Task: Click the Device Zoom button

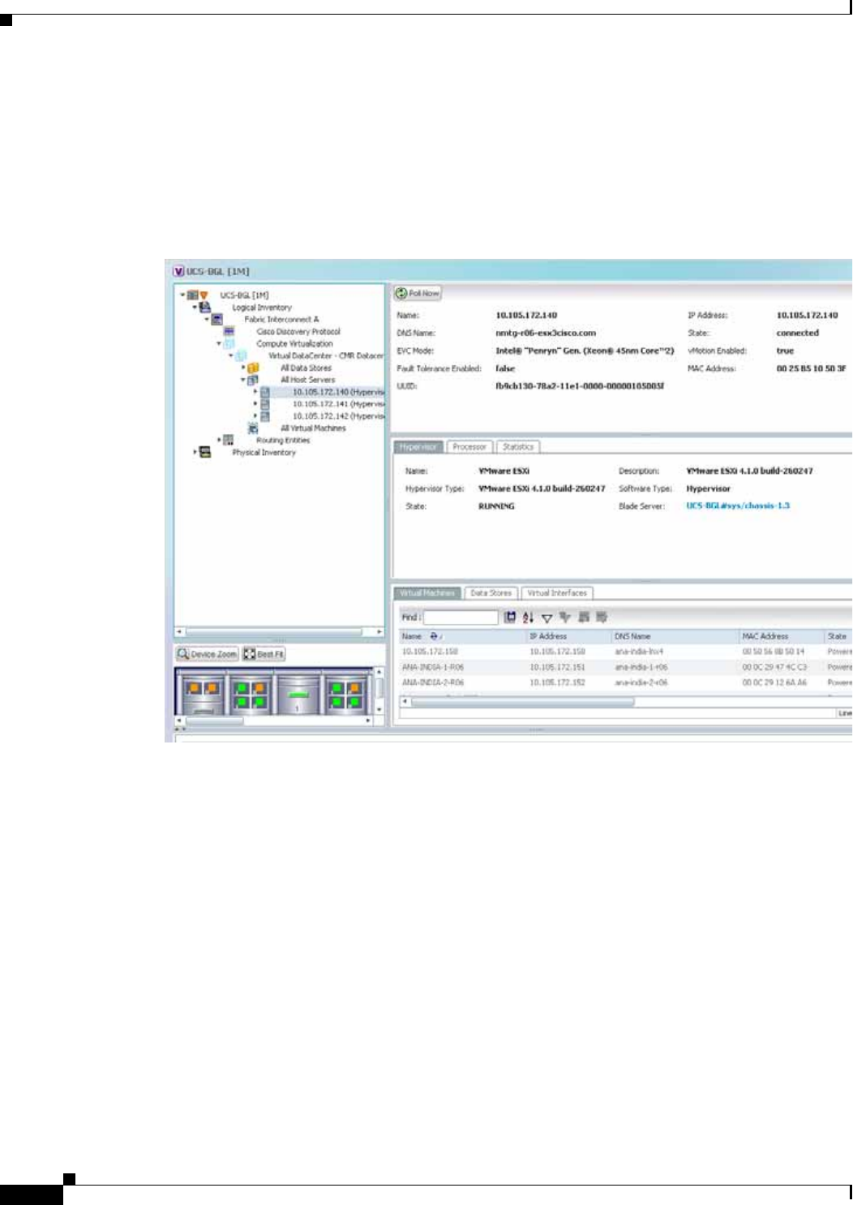Action: [x=208, y=654]
